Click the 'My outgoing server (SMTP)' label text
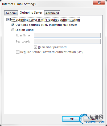The image size is (107, 126). 29,20
